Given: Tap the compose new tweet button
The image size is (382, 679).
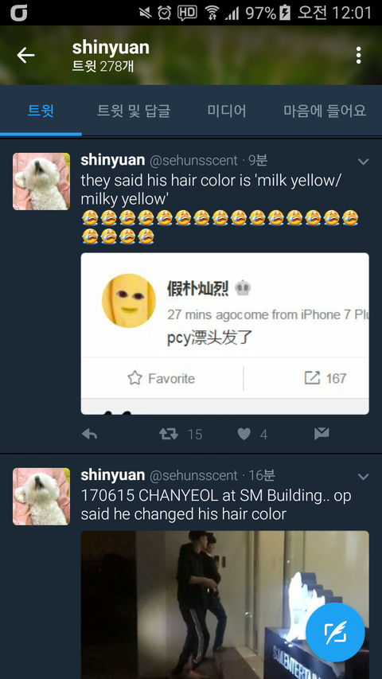Looking at the screenshot, I should tap(335, 632).
